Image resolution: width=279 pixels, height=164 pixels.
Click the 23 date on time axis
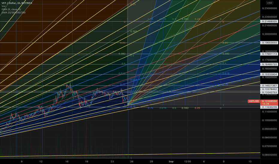tap(112, 162)
